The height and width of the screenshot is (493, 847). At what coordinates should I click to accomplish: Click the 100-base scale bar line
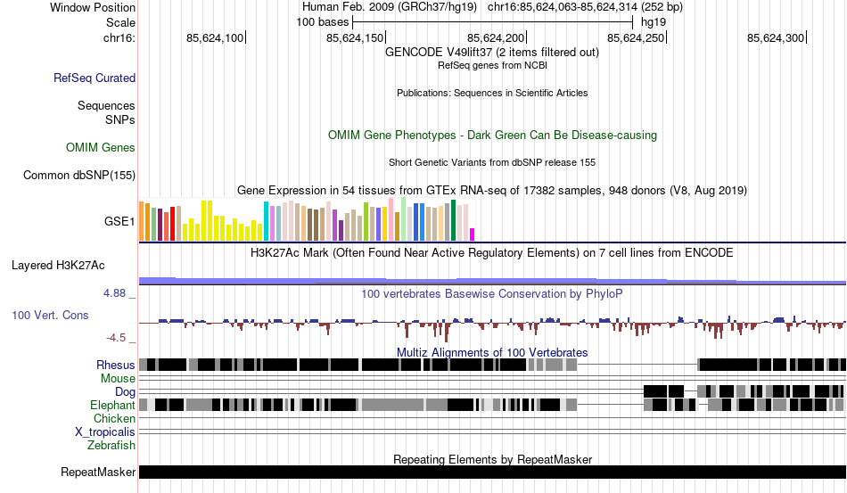click(x=493, y=22)
